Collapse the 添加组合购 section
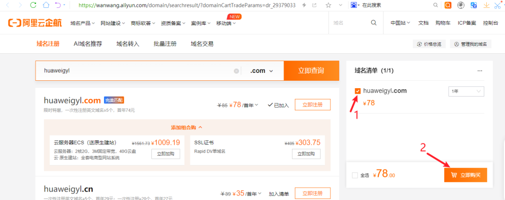Viewport: 505px width, 200px height. [x=187, y=127]
